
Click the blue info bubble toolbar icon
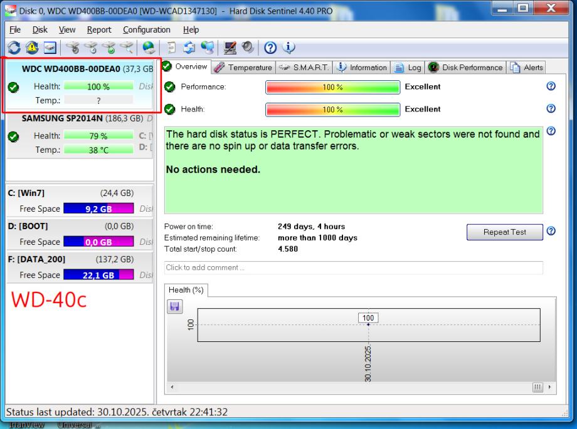[x=288, y=48]
